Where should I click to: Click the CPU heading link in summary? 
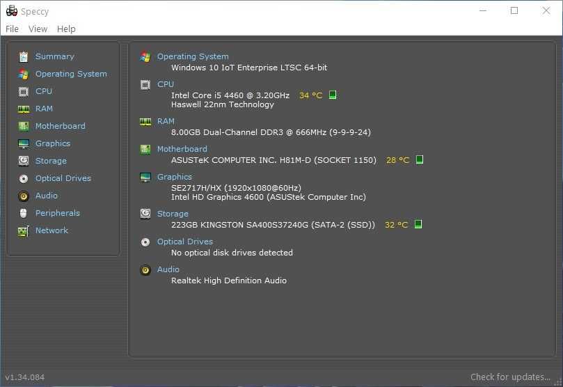pyautogui.click(x=166, y=84)
